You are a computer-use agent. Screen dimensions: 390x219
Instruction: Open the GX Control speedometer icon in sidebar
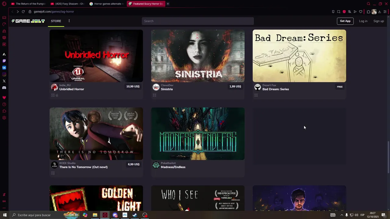[x=4, y=24]
